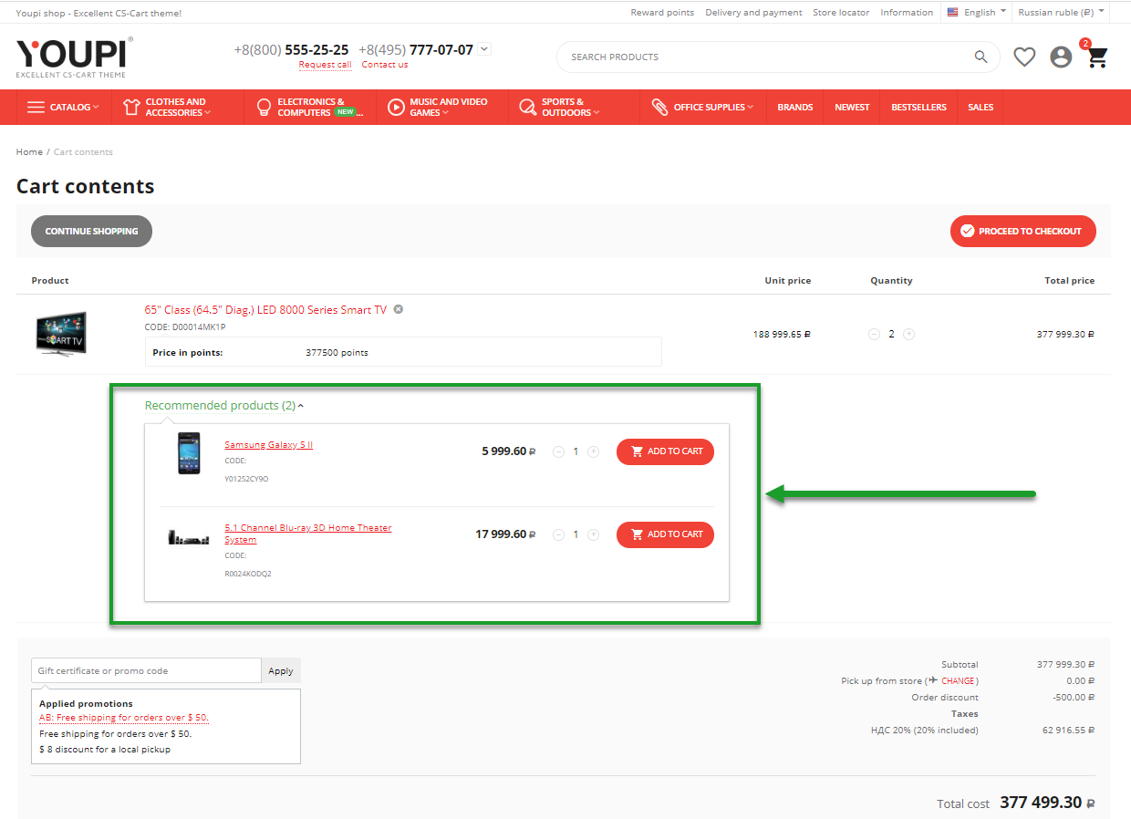Viewport: 1131px width, 819px height.
Task: Apply the promo code
Action: tap(281, 670)
